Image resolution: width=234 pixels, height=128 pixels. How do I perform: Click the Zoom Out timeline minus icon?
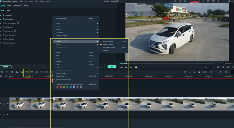click(x=211, y=72)
